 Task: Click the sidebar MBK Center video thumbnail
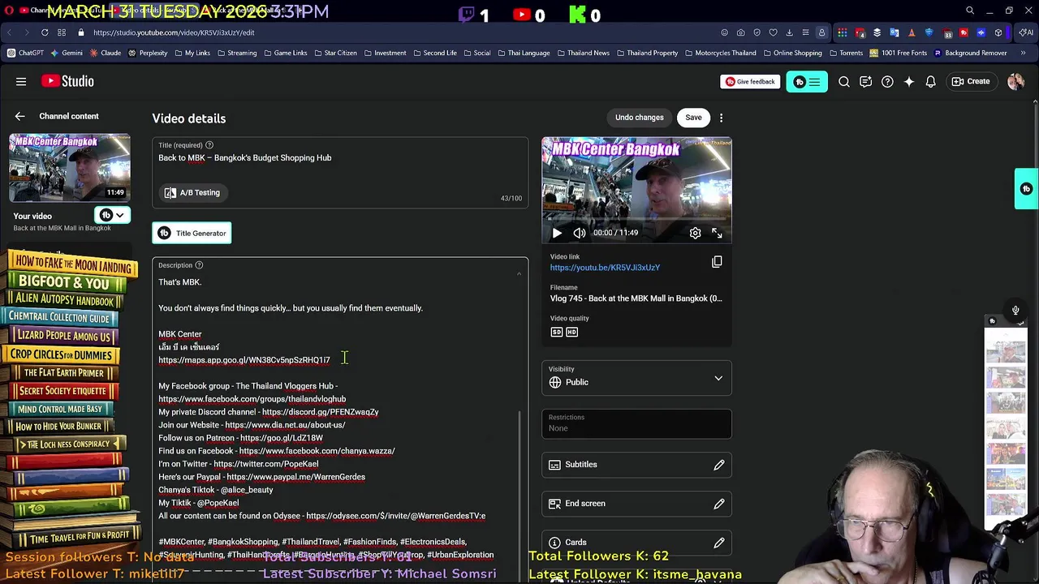coord(70,167)
